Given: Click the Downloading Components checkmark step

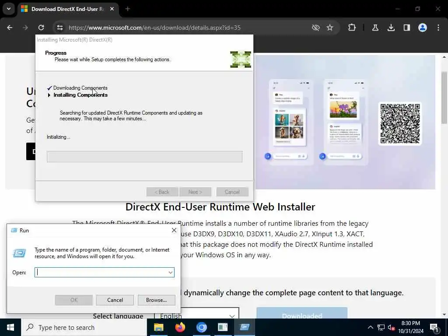Looking at the screenshot, I should coord(49,88).
